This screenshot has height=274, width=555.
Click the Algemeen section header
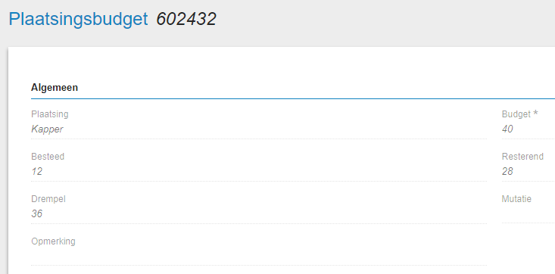point(55,88)
